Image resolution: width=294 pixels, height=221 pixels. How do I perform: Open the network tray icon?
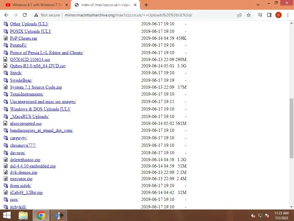tap(260, 216)
